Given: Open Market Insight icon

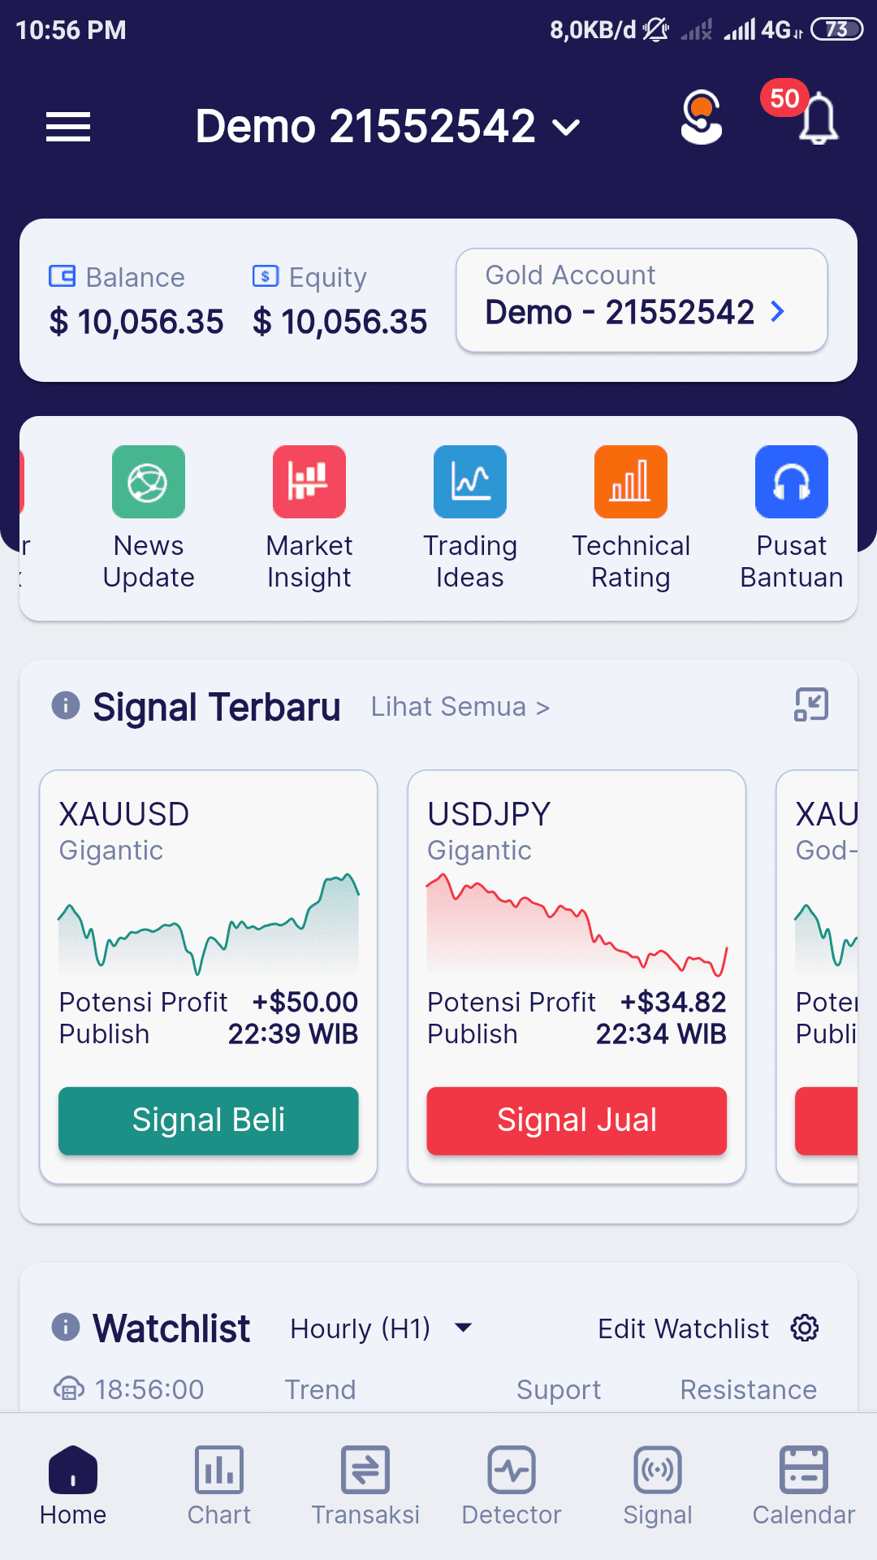Looking at the screenshot, I should [x=309, y=482].
